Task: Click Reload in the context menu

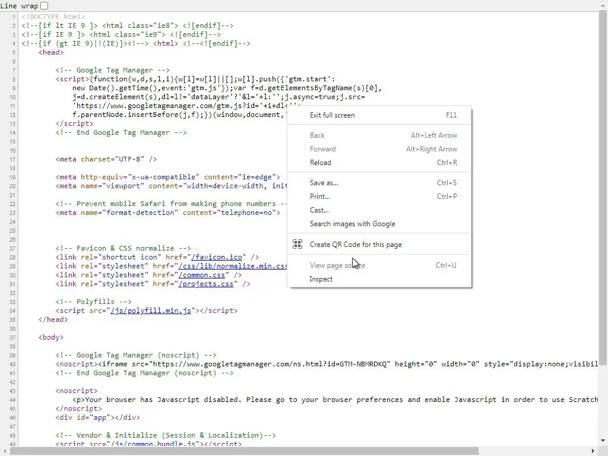Action: point(379,163)
